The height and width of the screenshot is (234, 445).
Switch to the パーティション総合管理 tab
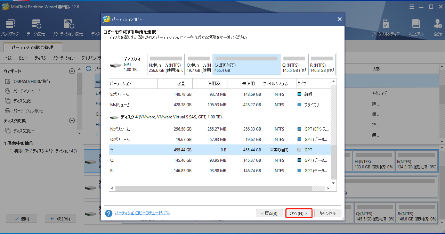point(33,47)
